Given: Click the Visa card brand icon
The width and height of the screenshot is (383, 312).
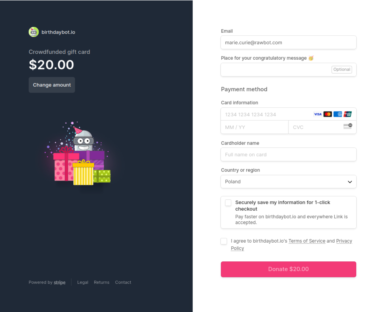Looking at the screenshot, I should pos(318,114).
